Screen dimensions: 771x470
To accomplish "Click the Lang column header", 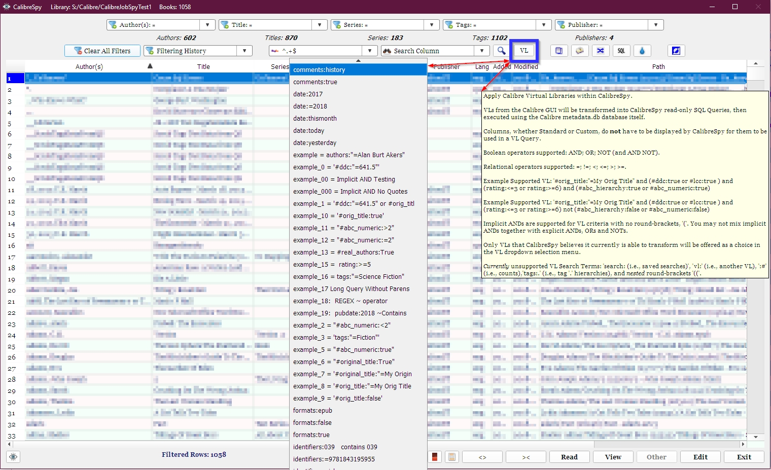I will click(482, 66).
